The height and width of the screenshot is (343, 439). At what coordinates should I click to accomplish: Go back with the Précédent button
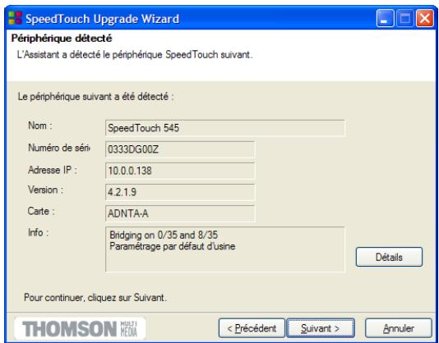tap(252, 328)
